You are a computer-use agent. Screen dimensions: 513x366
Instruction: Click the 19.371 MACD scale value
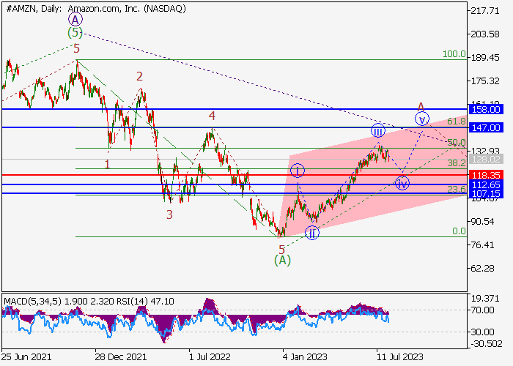pyautogui.click(x=485, y=299)
